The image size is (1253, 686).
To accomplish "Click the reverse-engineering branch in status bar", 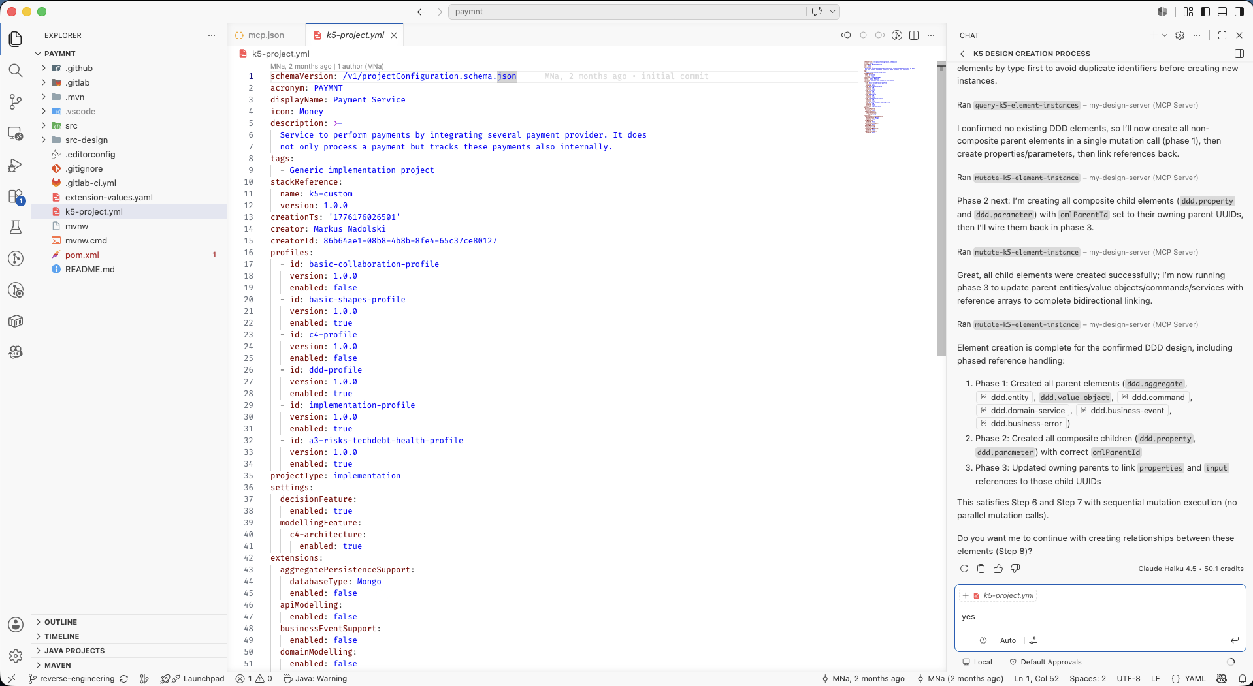I will 72,679.
